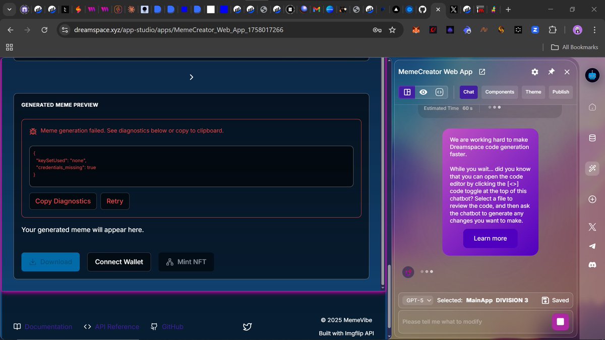Open the X social link in sidebar
The height and width of the screenshot is (340, 605).
coord(592,227)
